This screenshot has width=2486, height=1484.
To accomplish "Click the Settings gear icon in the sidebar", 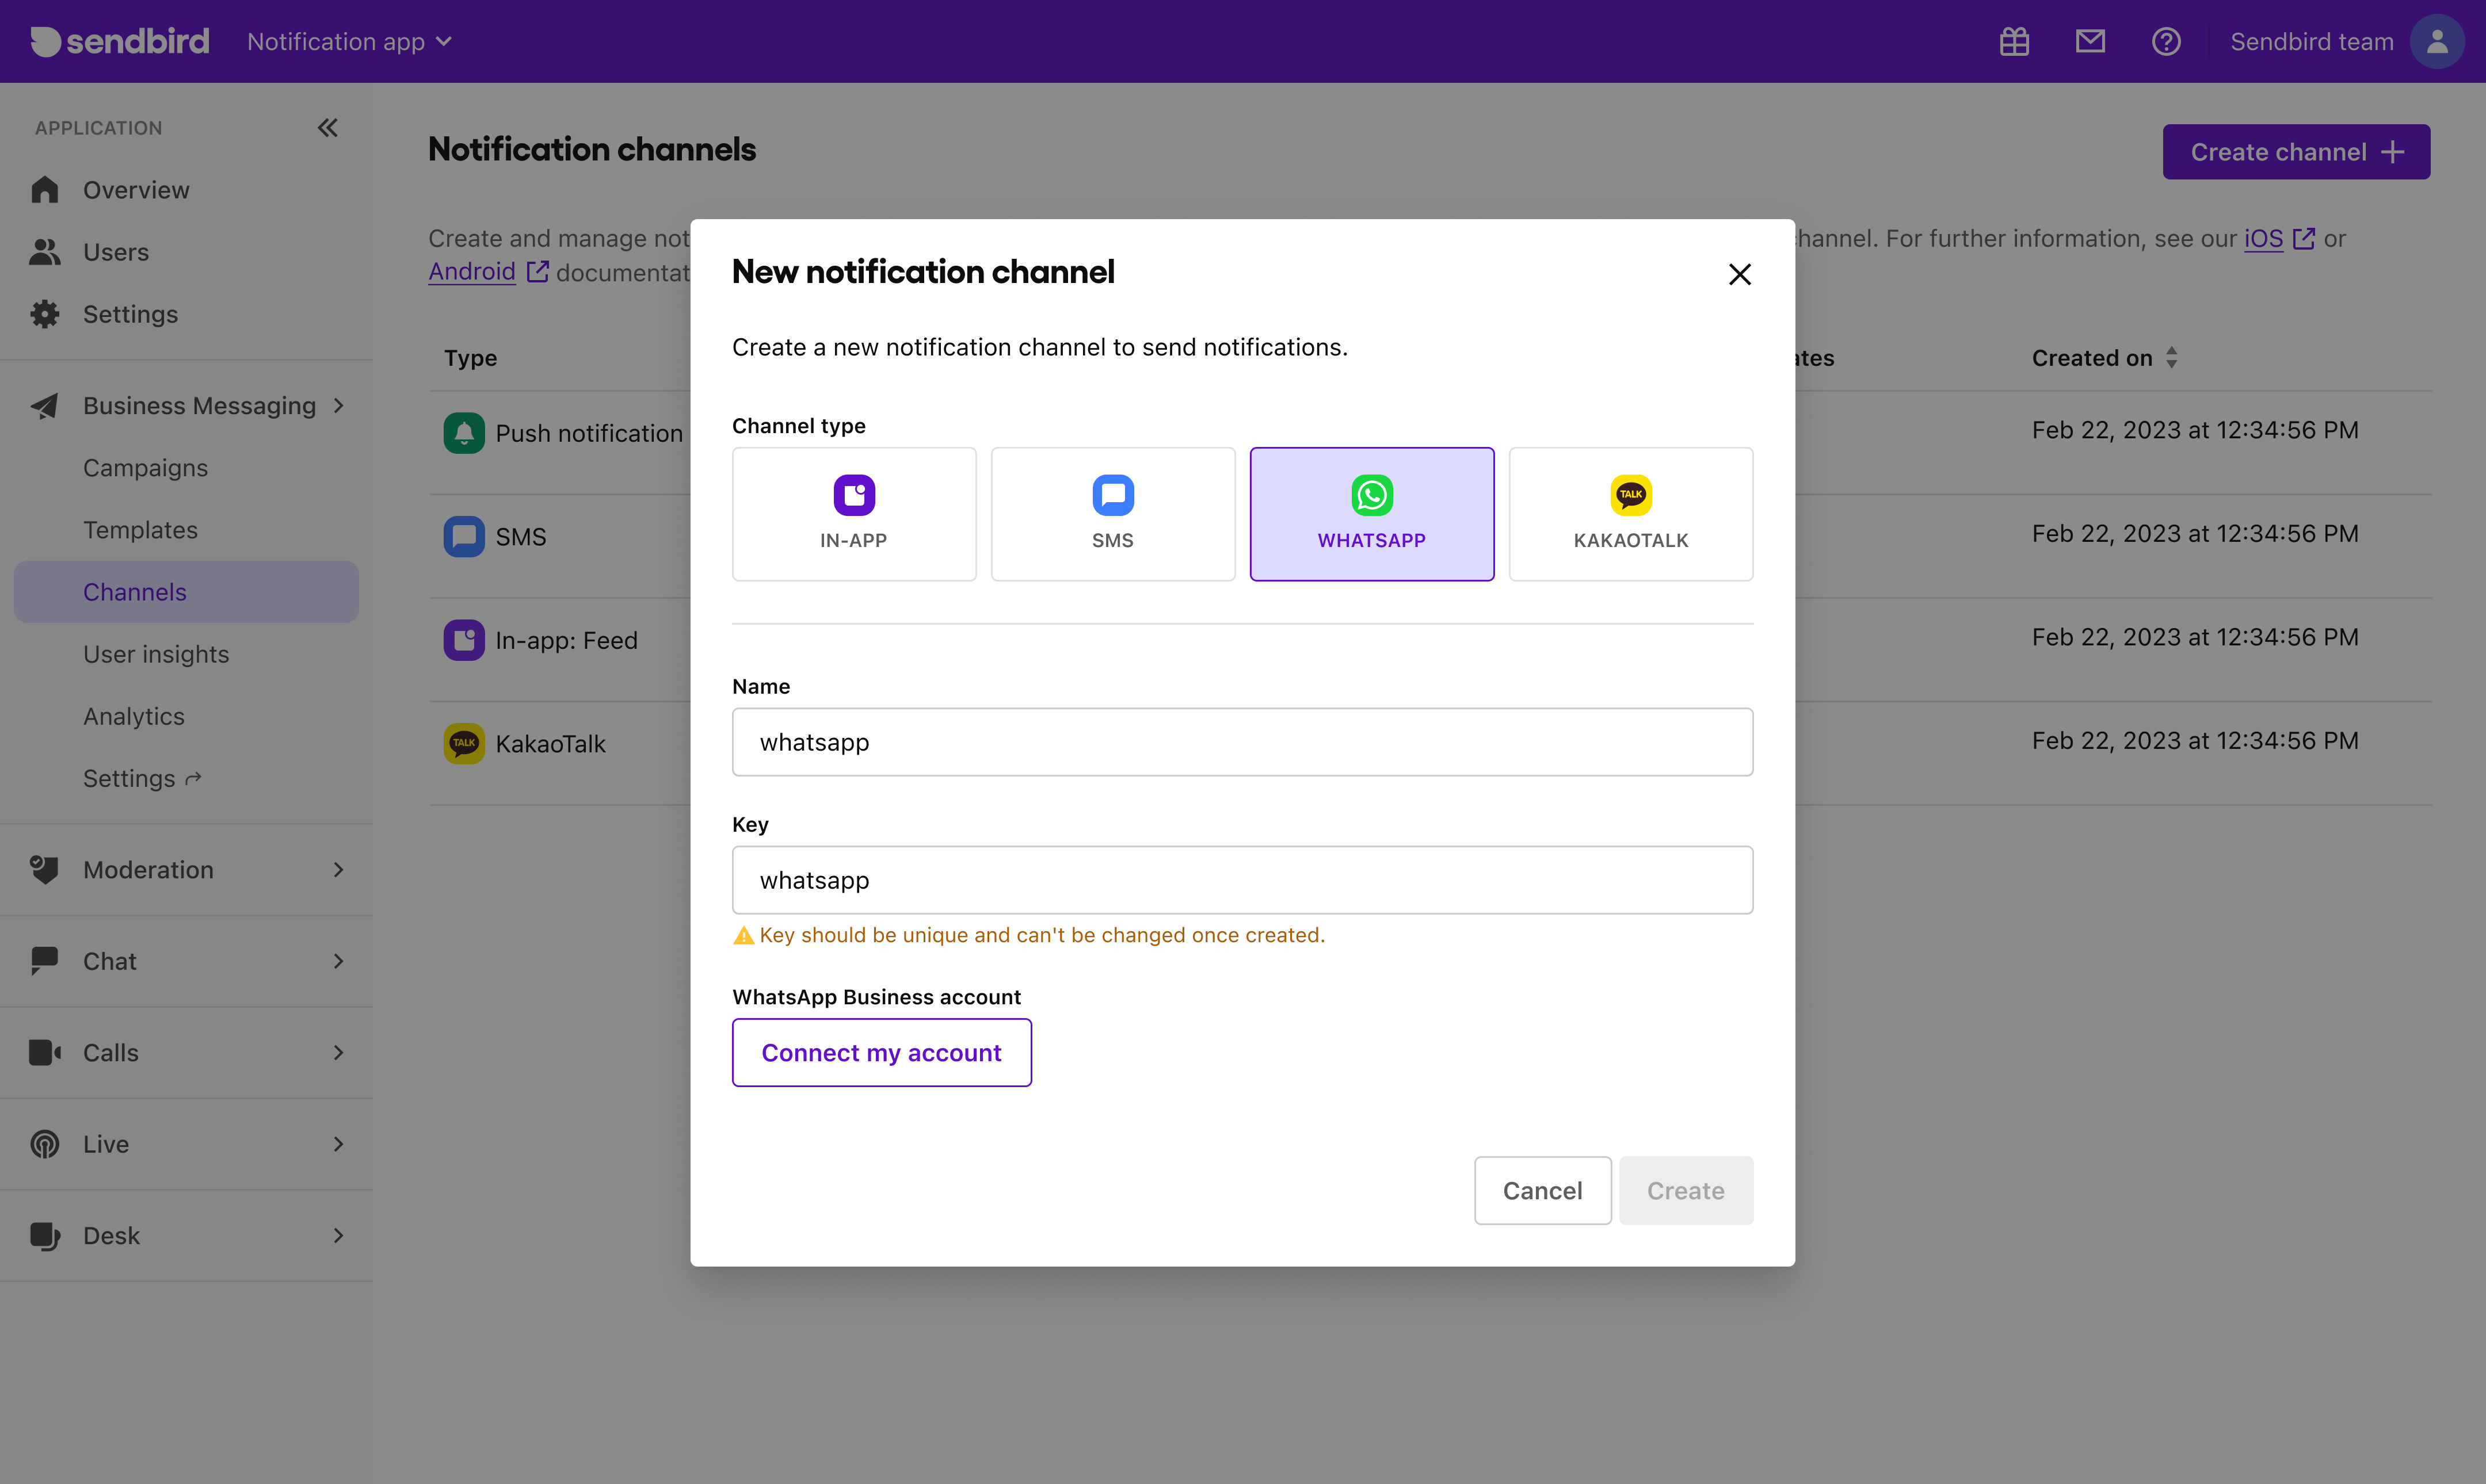I will click(x=44, y=314).
